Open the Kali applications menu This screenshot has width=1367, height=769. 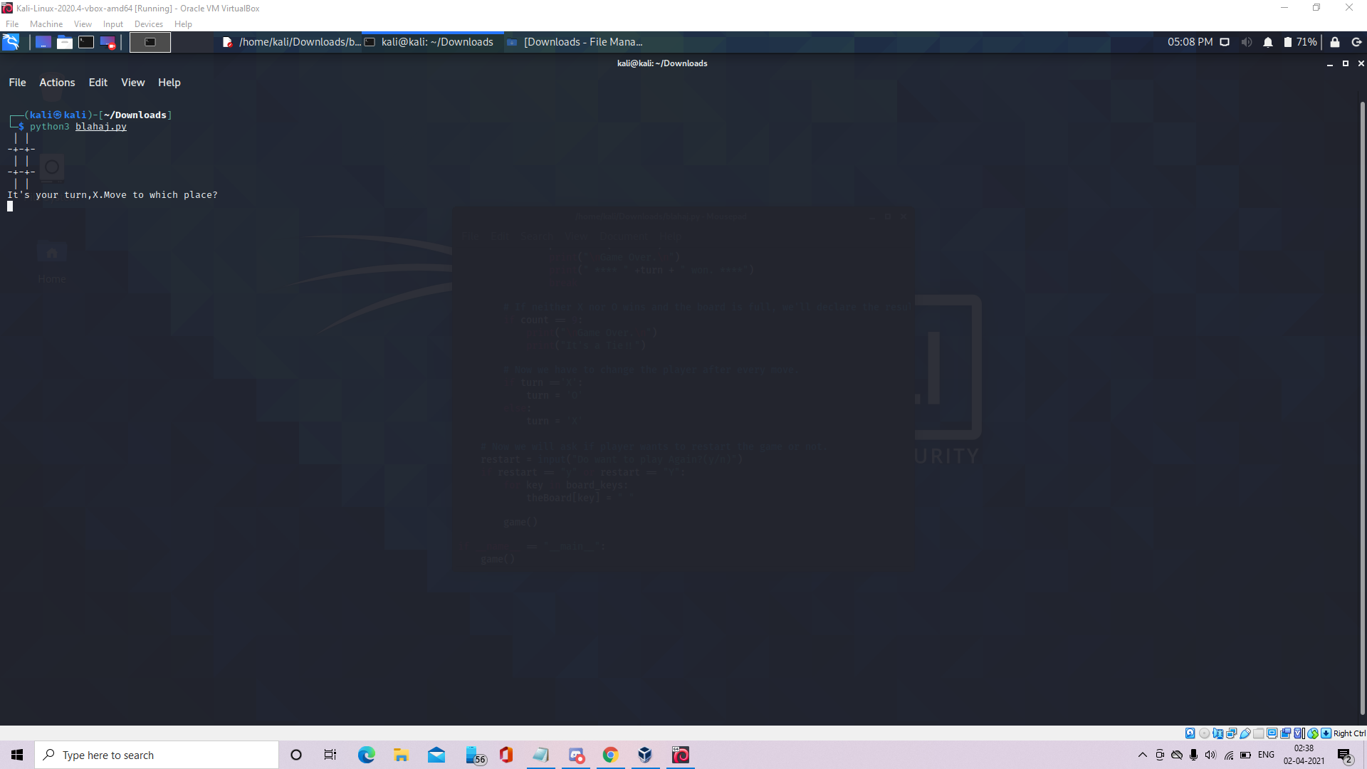tap(11, 42)
